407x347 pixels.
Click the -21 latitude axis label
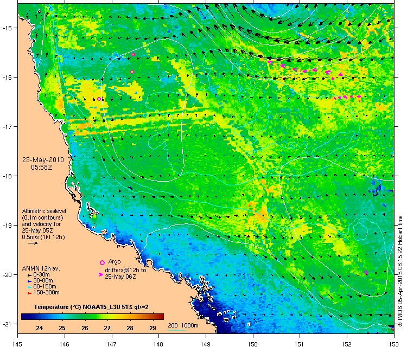(7, 324)
